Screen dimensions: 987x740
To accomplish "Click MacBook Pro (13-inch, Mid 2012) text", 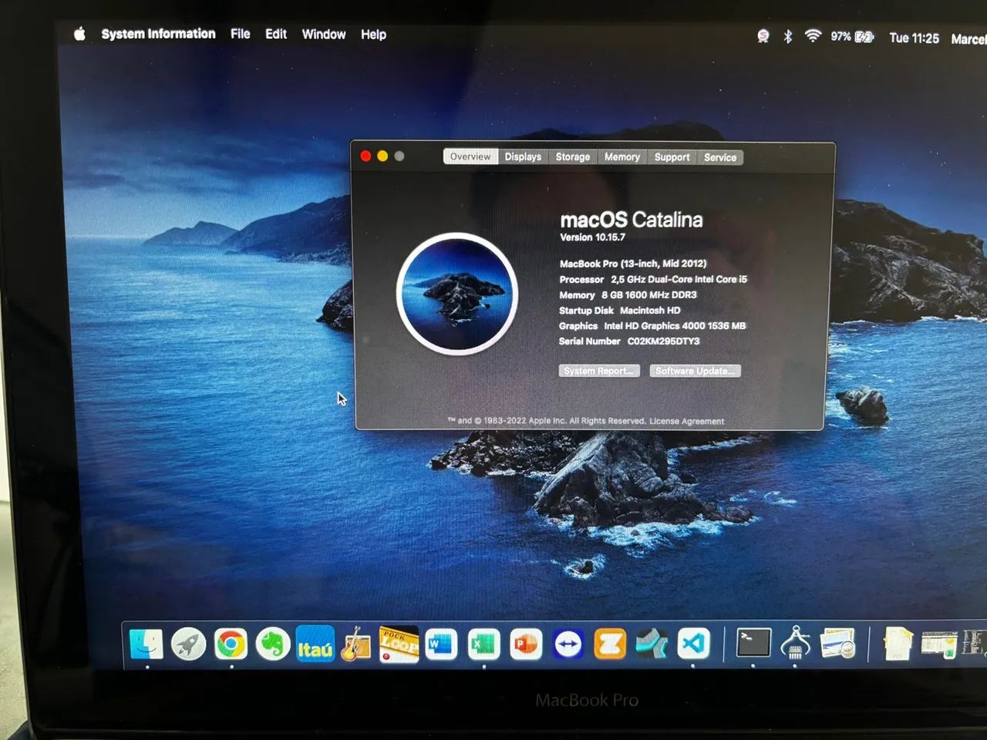I will [633, 264].
